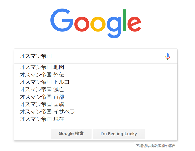Click the Google logo

tap(96, 23)
